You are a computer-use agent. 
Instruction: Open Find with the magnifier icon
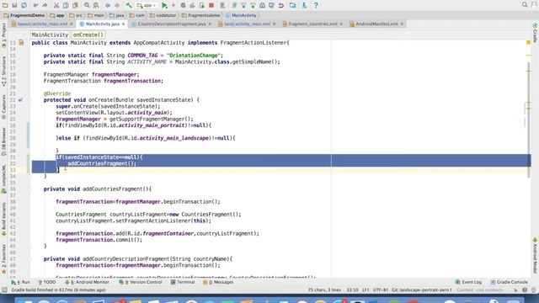(x=87, y=5)
